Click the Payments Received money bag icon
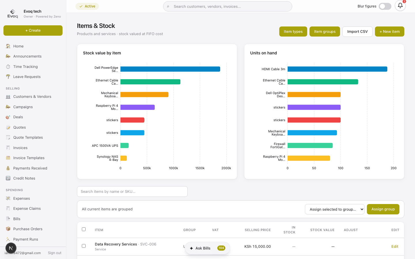The height and width of the screenshot is (259, 415). pos(8,168)
